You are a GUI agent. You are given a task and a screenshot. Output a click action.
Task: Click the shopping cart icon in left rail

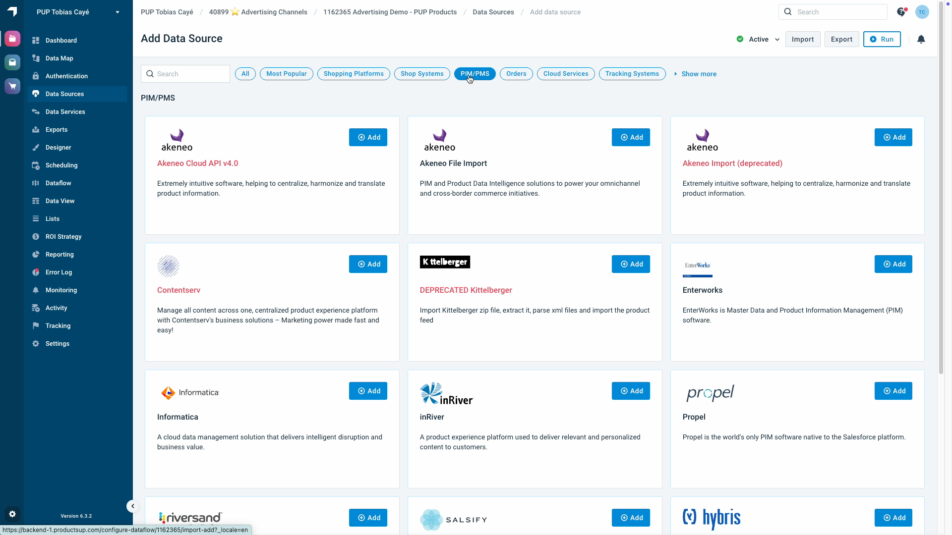click(x=12, y=86)
